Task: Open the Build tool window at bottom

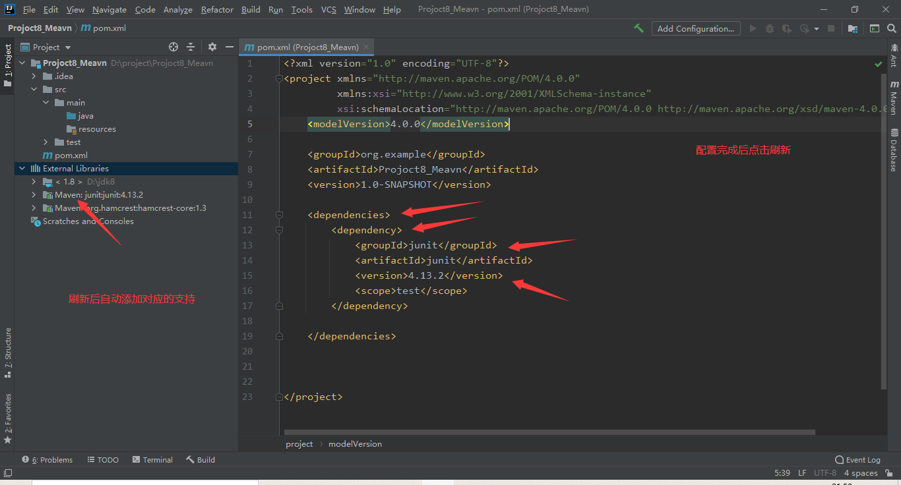Action: [201, 460]
